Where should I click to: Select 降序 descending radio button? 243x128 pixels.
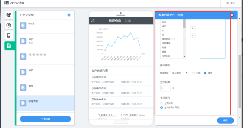coord(205,73)
